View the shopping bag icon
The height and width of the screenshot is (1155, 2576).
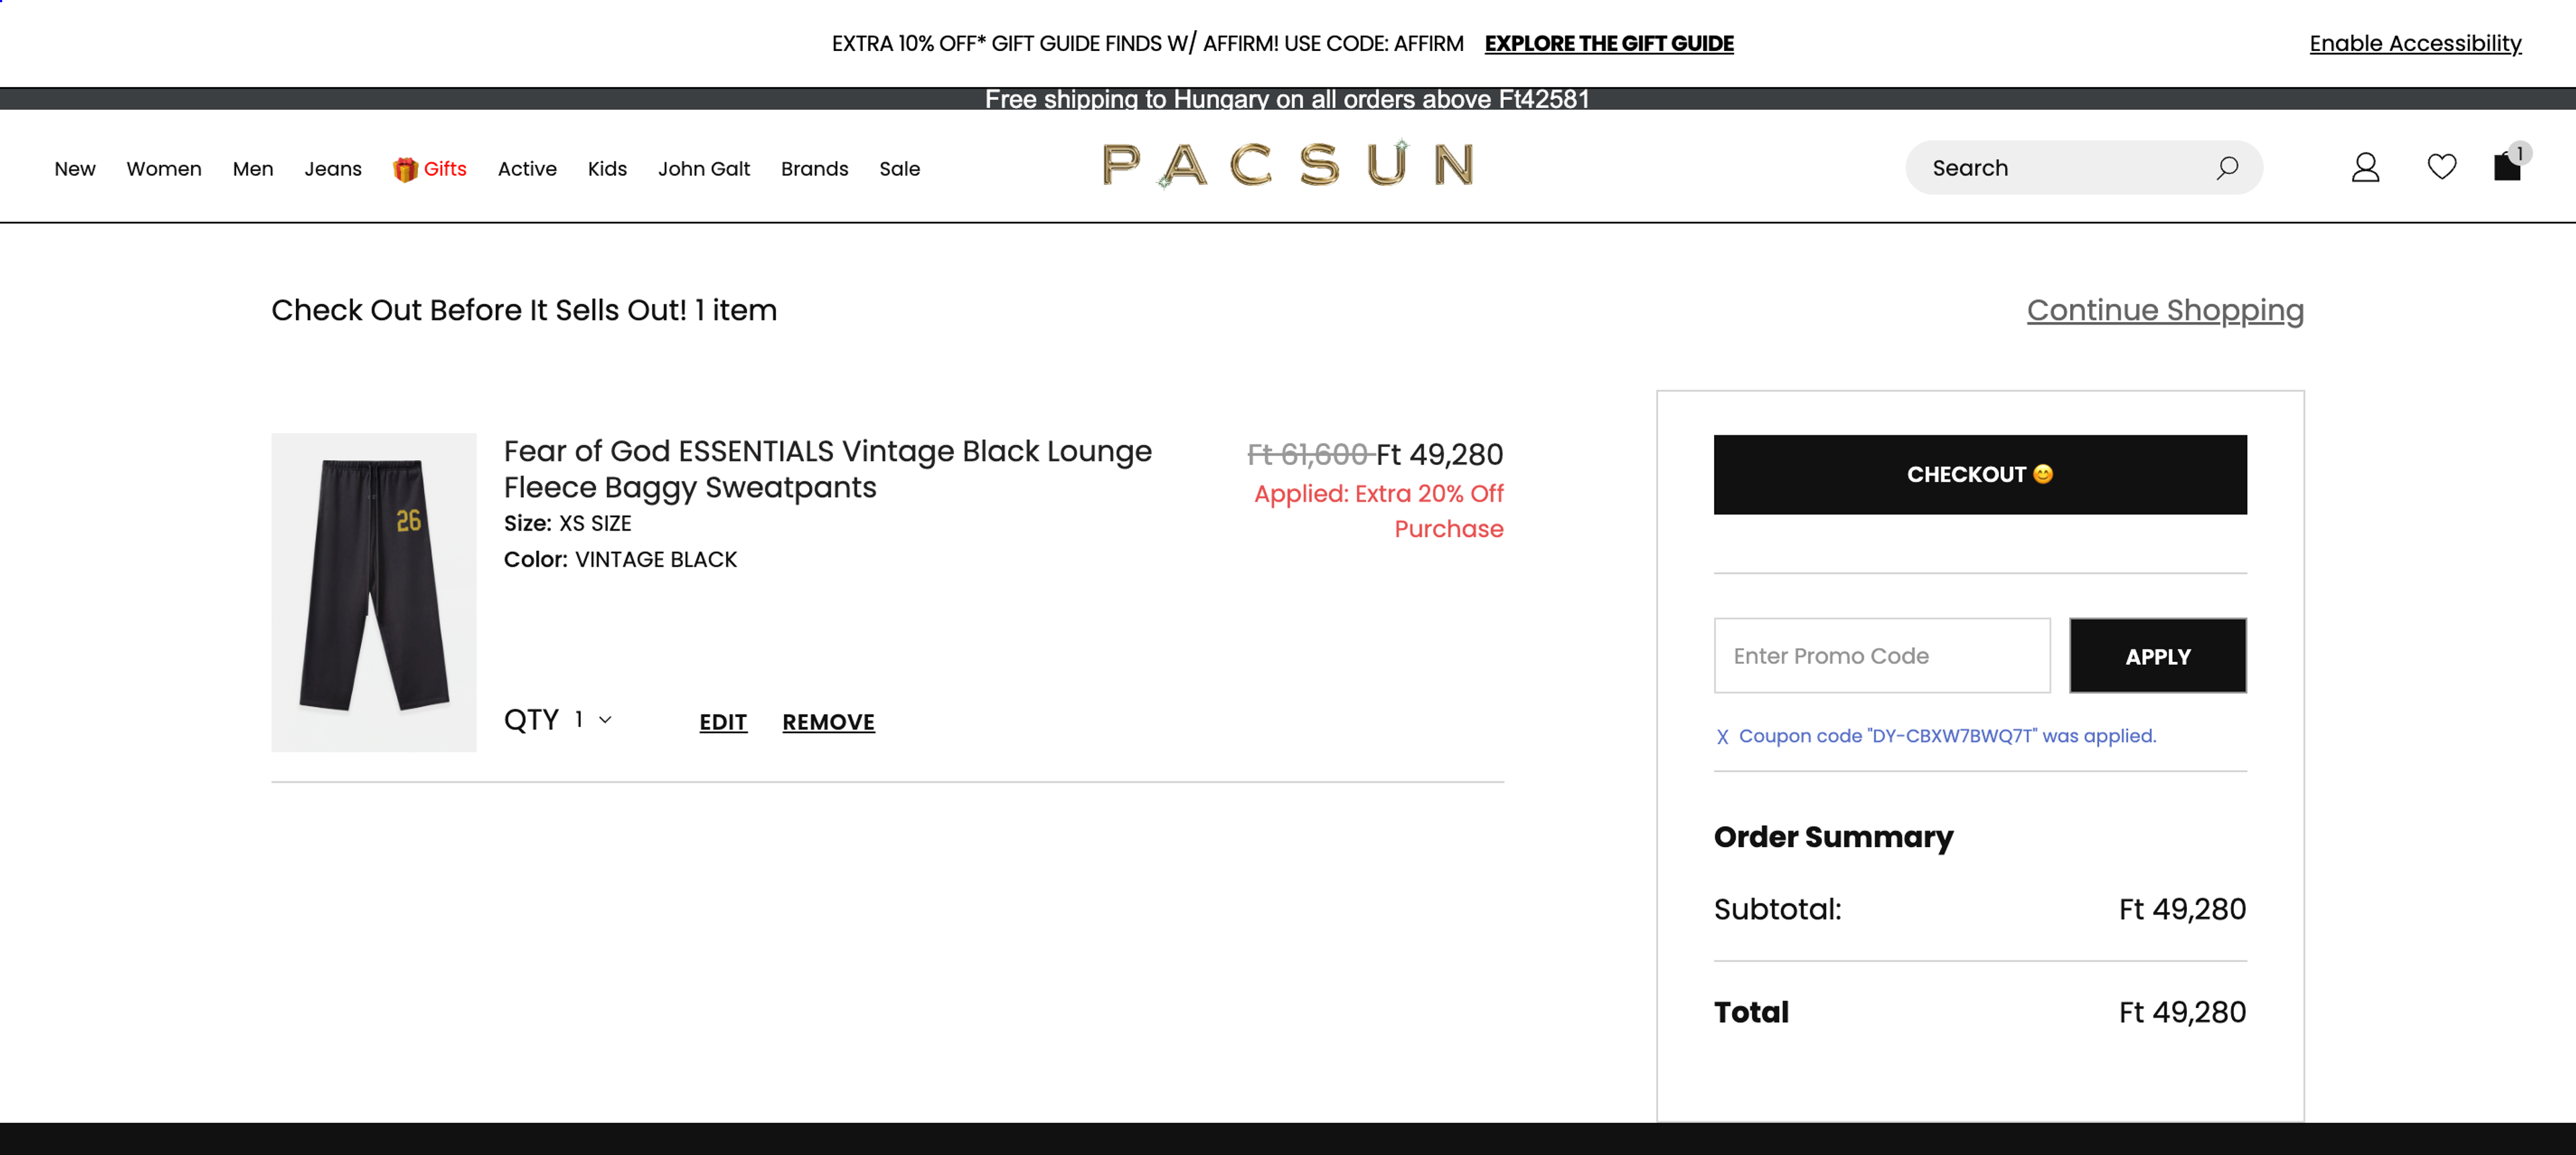click(x=2508, y=167)
